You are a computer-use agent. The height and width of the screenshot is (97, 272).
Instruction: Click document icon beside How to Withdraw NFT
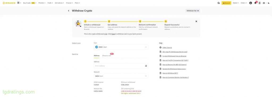click(x=160, y=73)
